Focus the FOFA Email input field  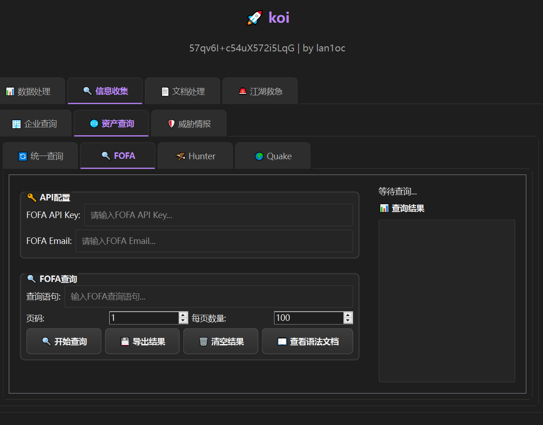214,241
